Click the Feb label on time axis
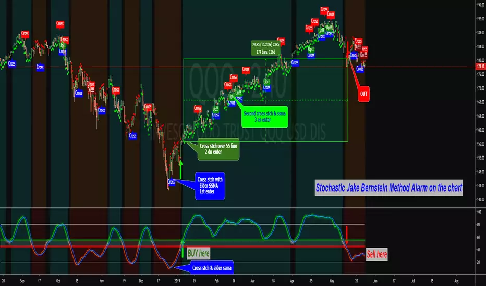 [x=216, y=281]
